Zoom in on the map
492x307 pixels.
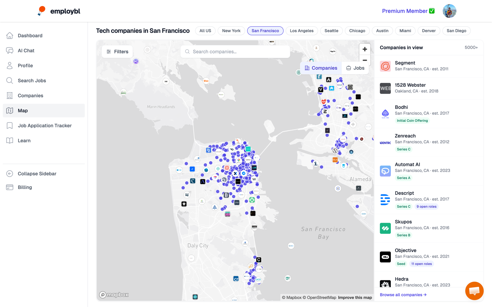coord(365,49)
